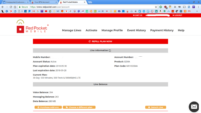Open a new browser tab

click(x=90, y=2)
